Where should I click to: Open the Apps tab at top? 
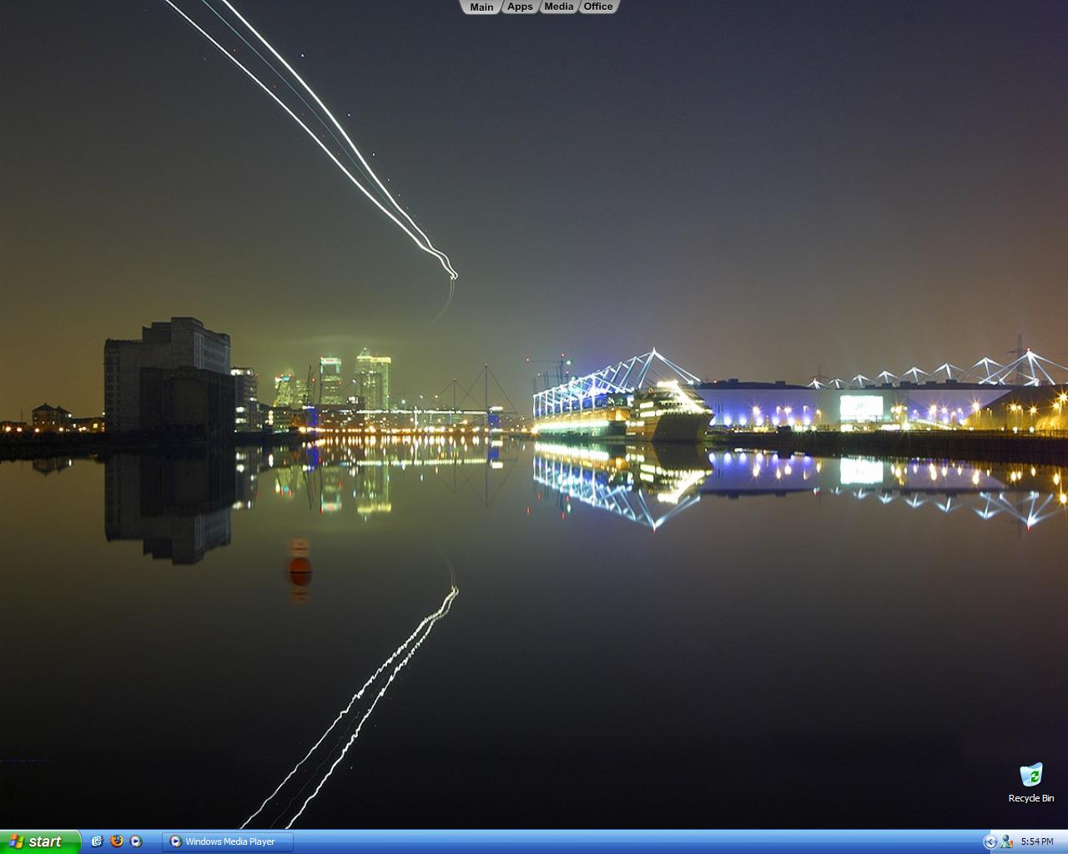pyautogui.click(x=520, y=7)
